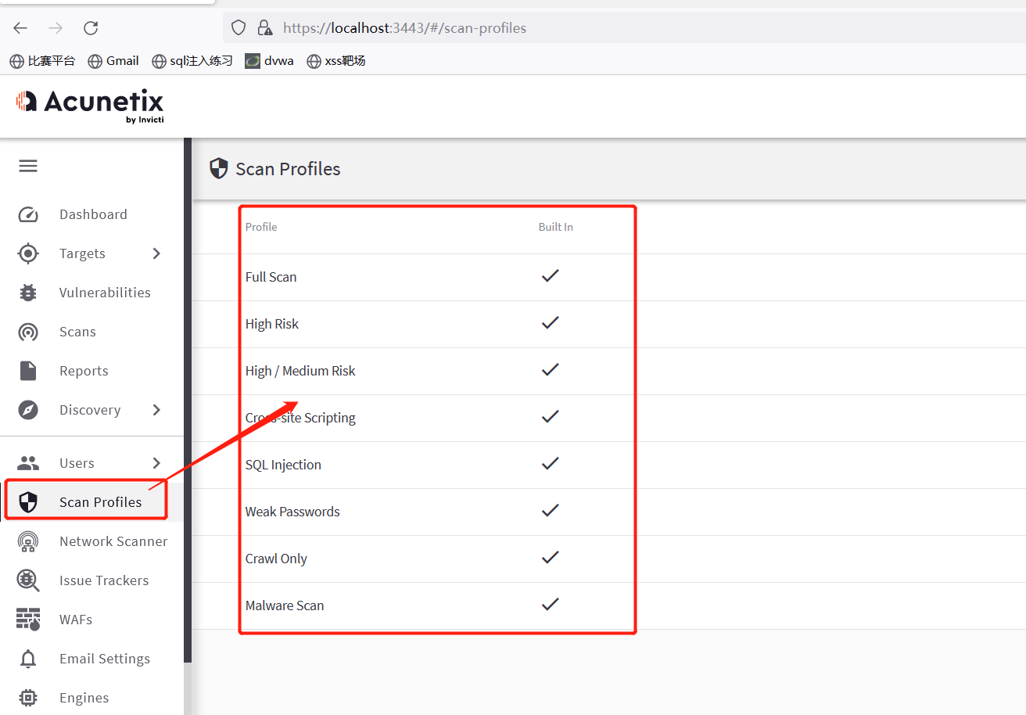Open the dvwa bookmark

point(269,60)
